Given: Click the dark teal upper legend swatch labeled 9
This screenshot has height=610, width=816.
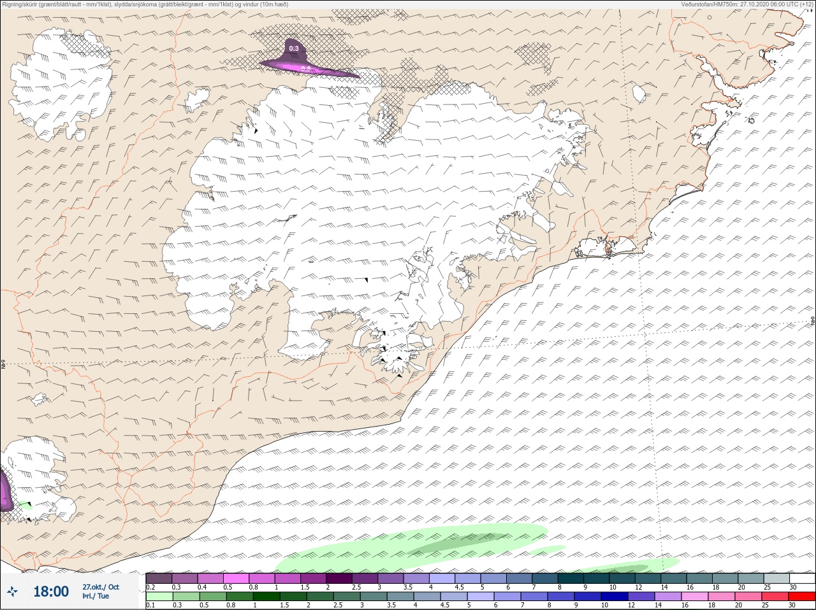Looking at the screenshot, I should click(597, 578).
